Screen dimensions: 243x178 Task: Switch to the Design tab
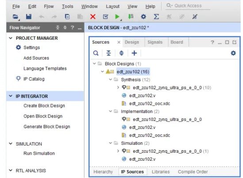132,42
